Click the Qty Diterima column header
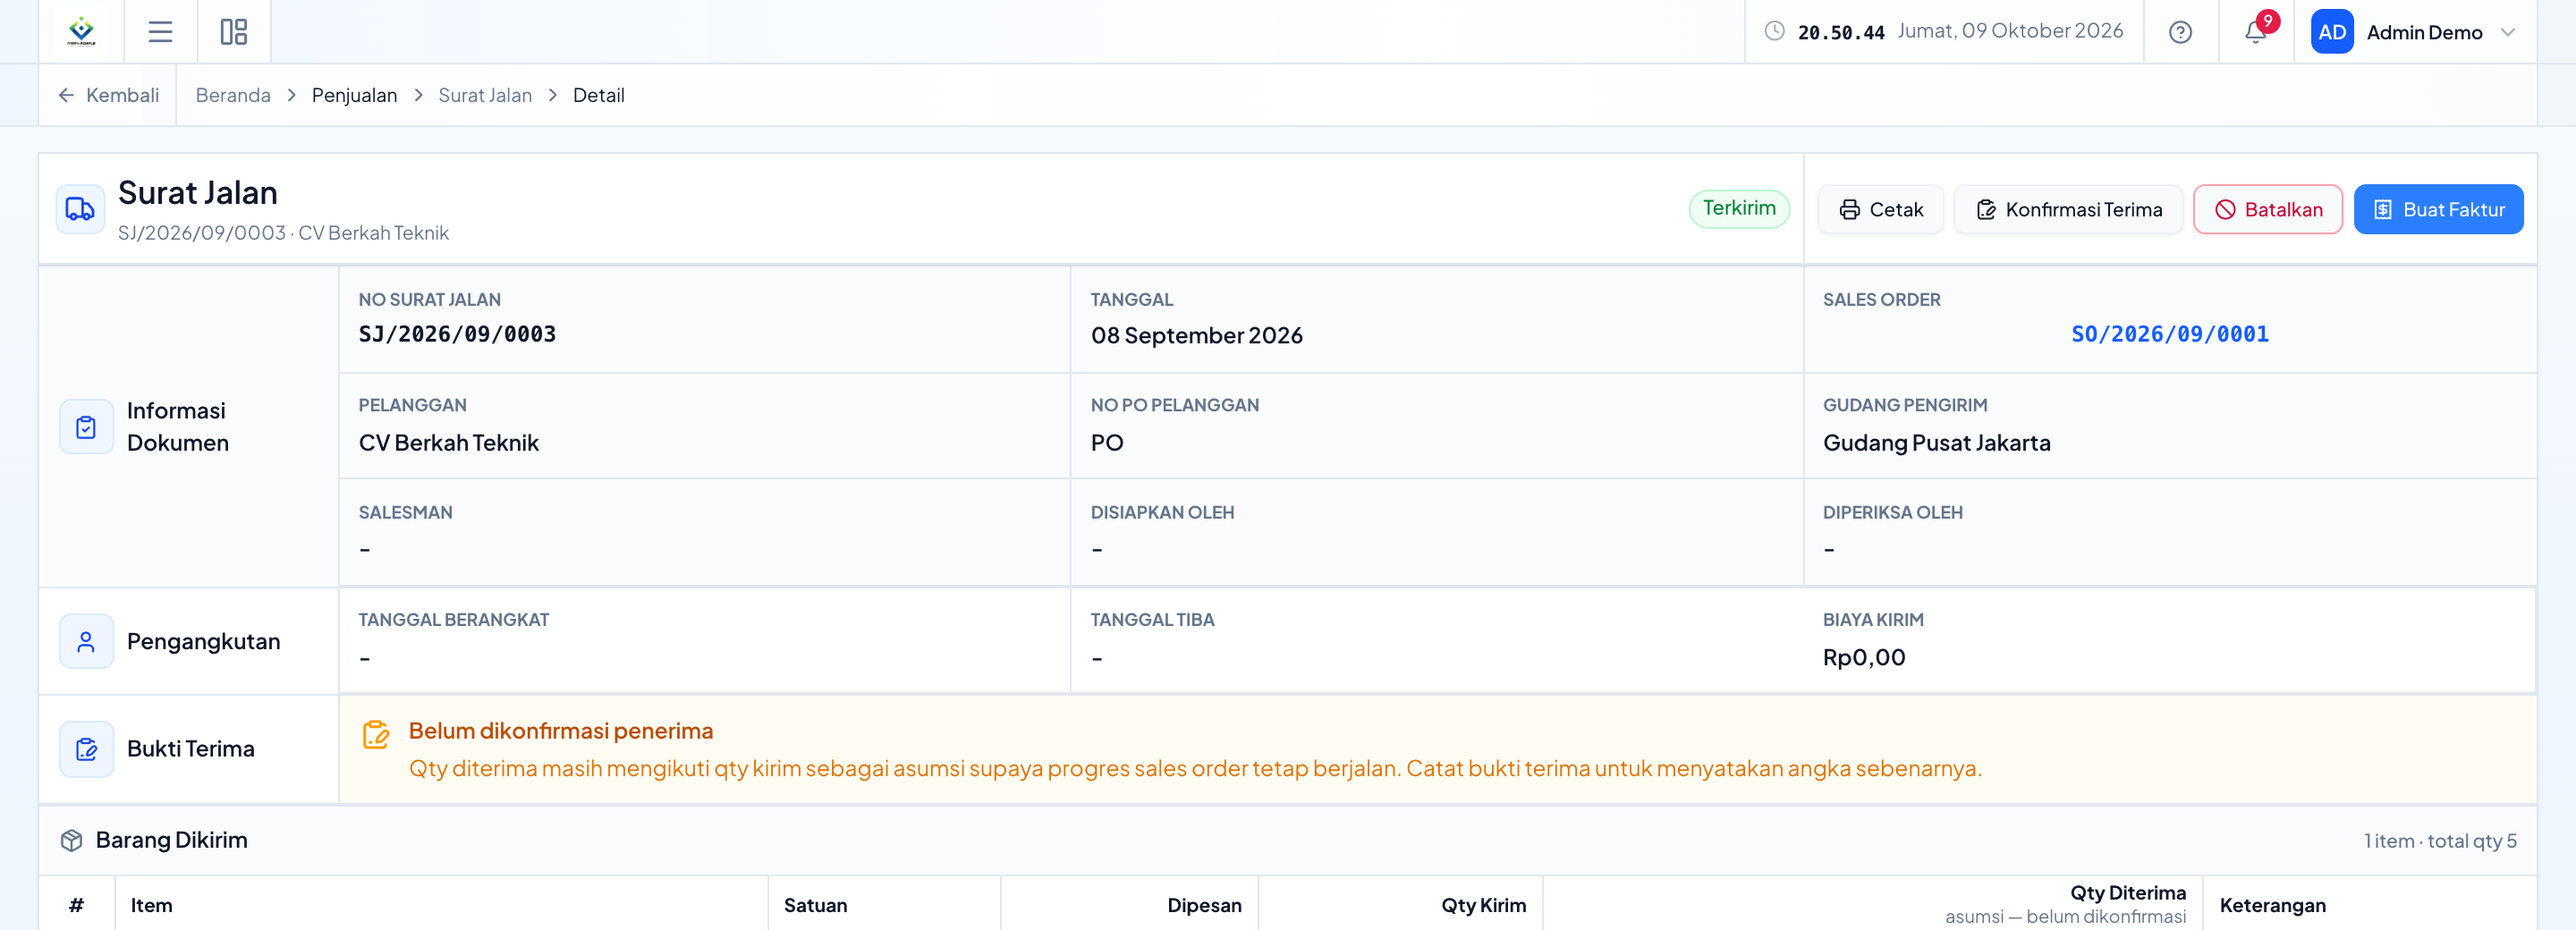The height and width of the screenshot is (930, 2576). [x=2127, y=893]
